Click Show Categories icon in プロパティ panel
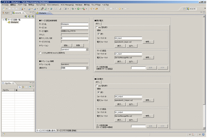The height and width of the screenshot is (138, 207). [19, 87]
